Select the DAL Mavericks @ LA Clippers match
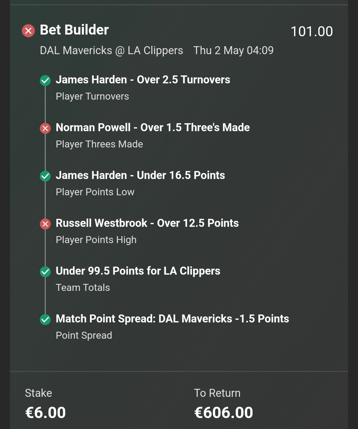 [x=111, y=50]
